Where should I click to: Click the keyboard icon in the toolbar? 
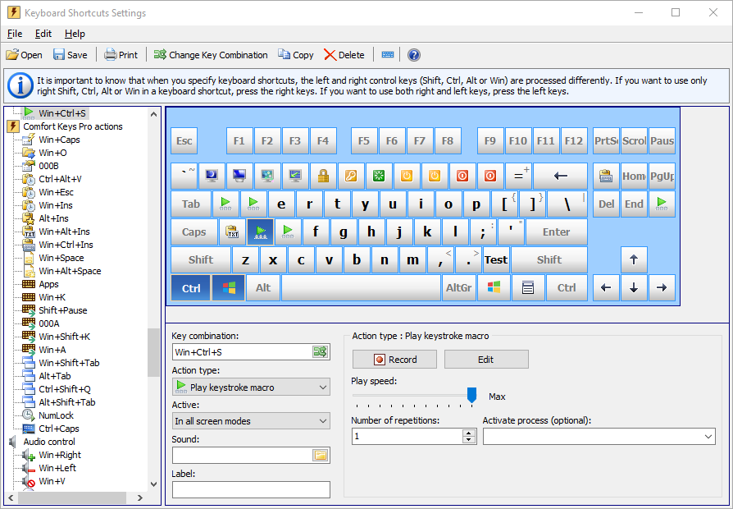click(388, 55)
